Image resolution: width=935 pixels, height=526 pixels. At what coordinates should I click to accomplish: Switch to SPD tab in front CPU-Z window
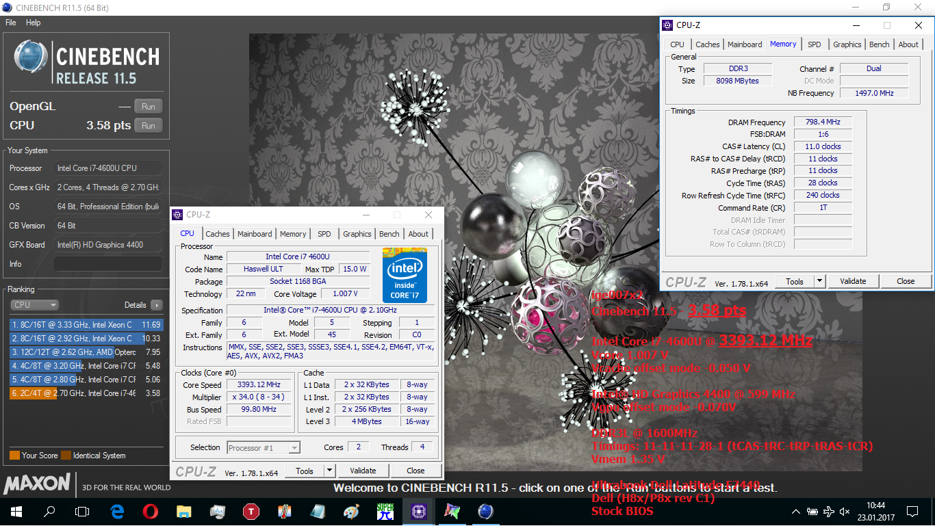coord(324,234)
